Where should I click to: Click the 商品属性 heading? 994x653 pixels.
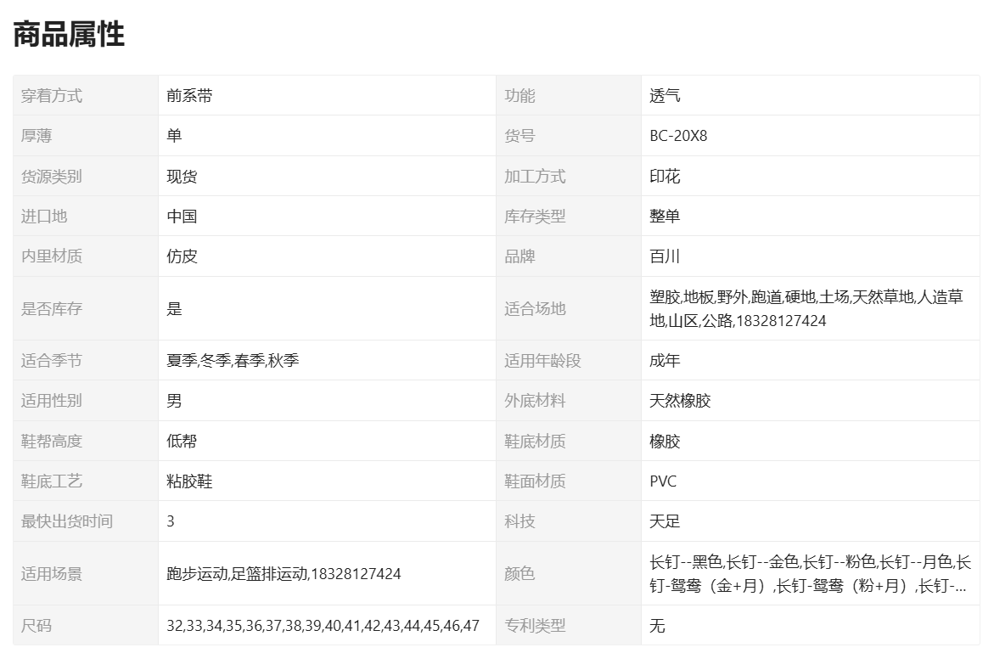69,35
